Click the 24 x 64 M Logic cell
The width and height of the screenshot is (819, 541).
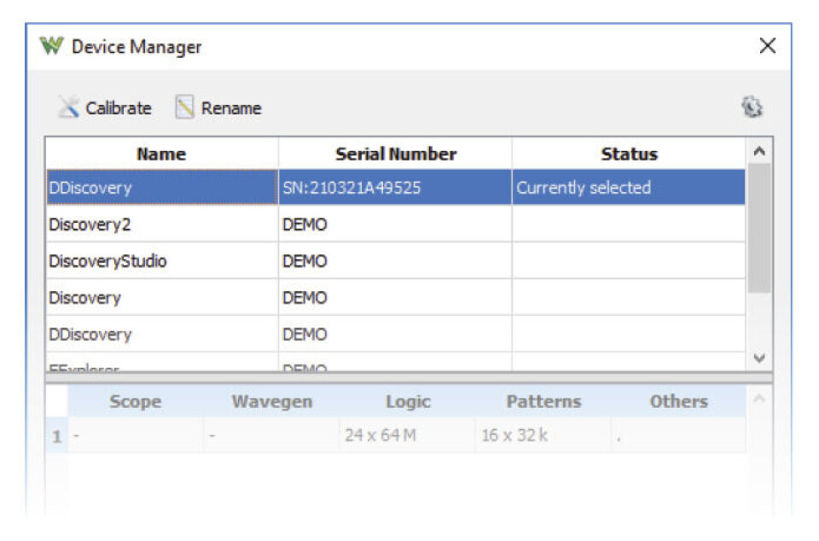pyautogui.click(x=408, y=435)
